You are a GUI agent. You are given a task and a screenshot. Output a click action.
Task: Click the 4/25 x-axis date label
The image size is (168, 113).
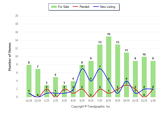73,100
